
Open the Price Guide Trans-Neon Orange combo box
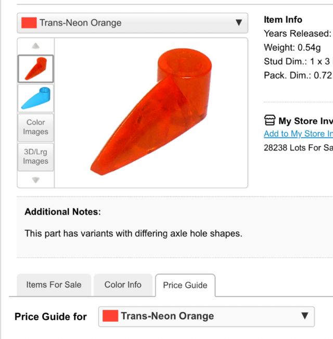click(207, 316)
